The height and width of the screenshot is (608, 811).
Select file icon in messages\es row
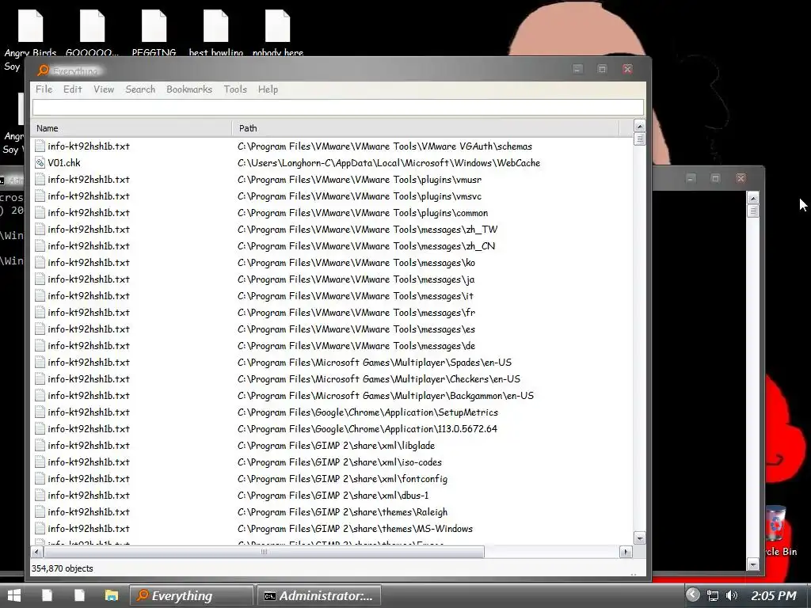click(40, 329)
